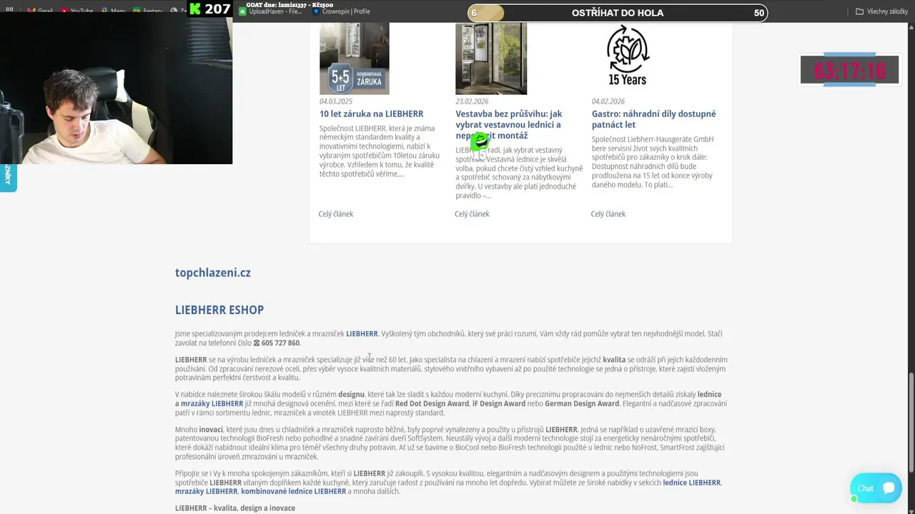Open the Všechny záložky bookmarks folder

tap(881, 11)
